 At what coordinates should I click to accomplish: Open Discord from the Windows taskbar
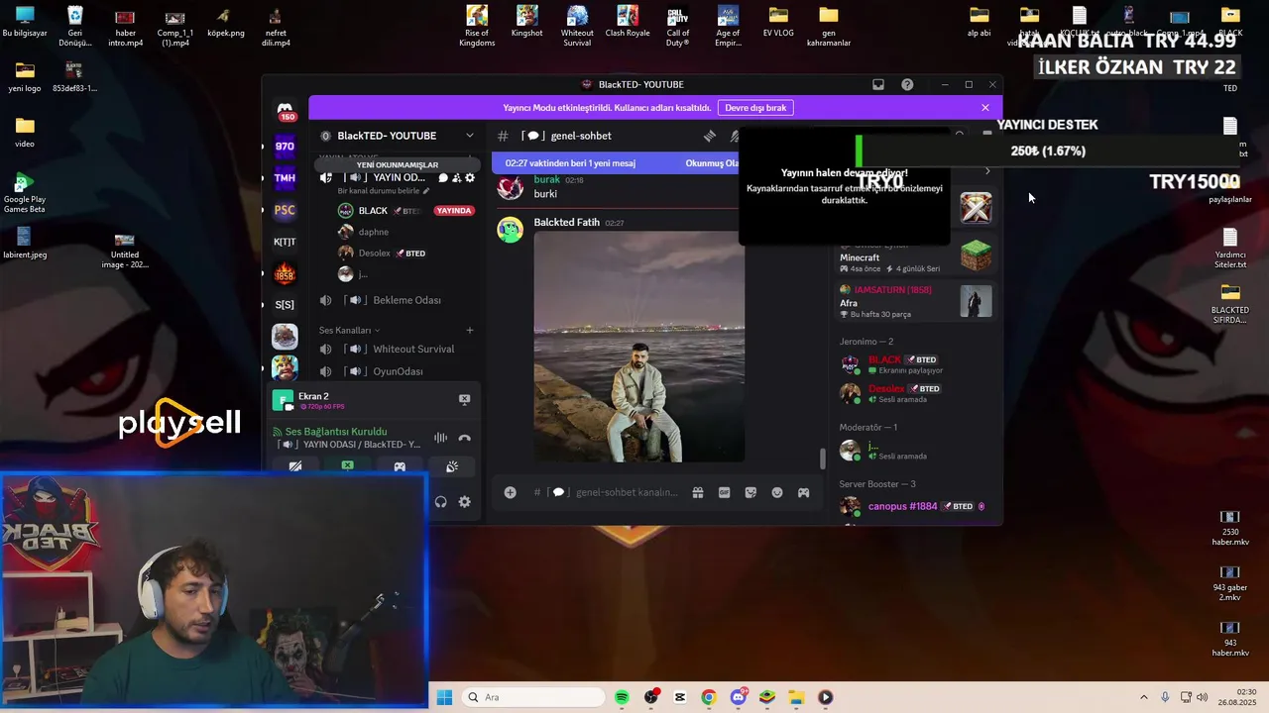tap(739, 697)
